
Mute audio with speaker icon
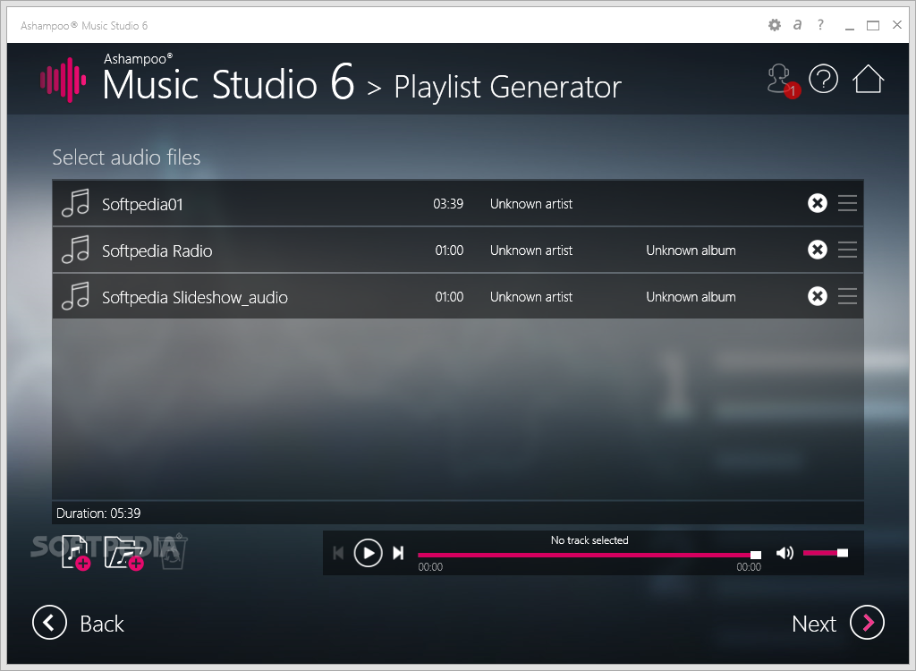(785, 553)
